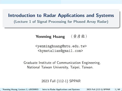The width and height of the screenshot is (122, 91).
Task: Click 'Graduate Institute of Communication Engineering' line
Action: pos(62,63)
